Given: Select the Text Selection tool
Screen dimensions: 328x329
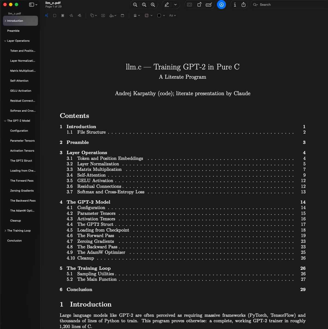Looking at the screenshot, I should pyautogui.click(x=47, y=16).
